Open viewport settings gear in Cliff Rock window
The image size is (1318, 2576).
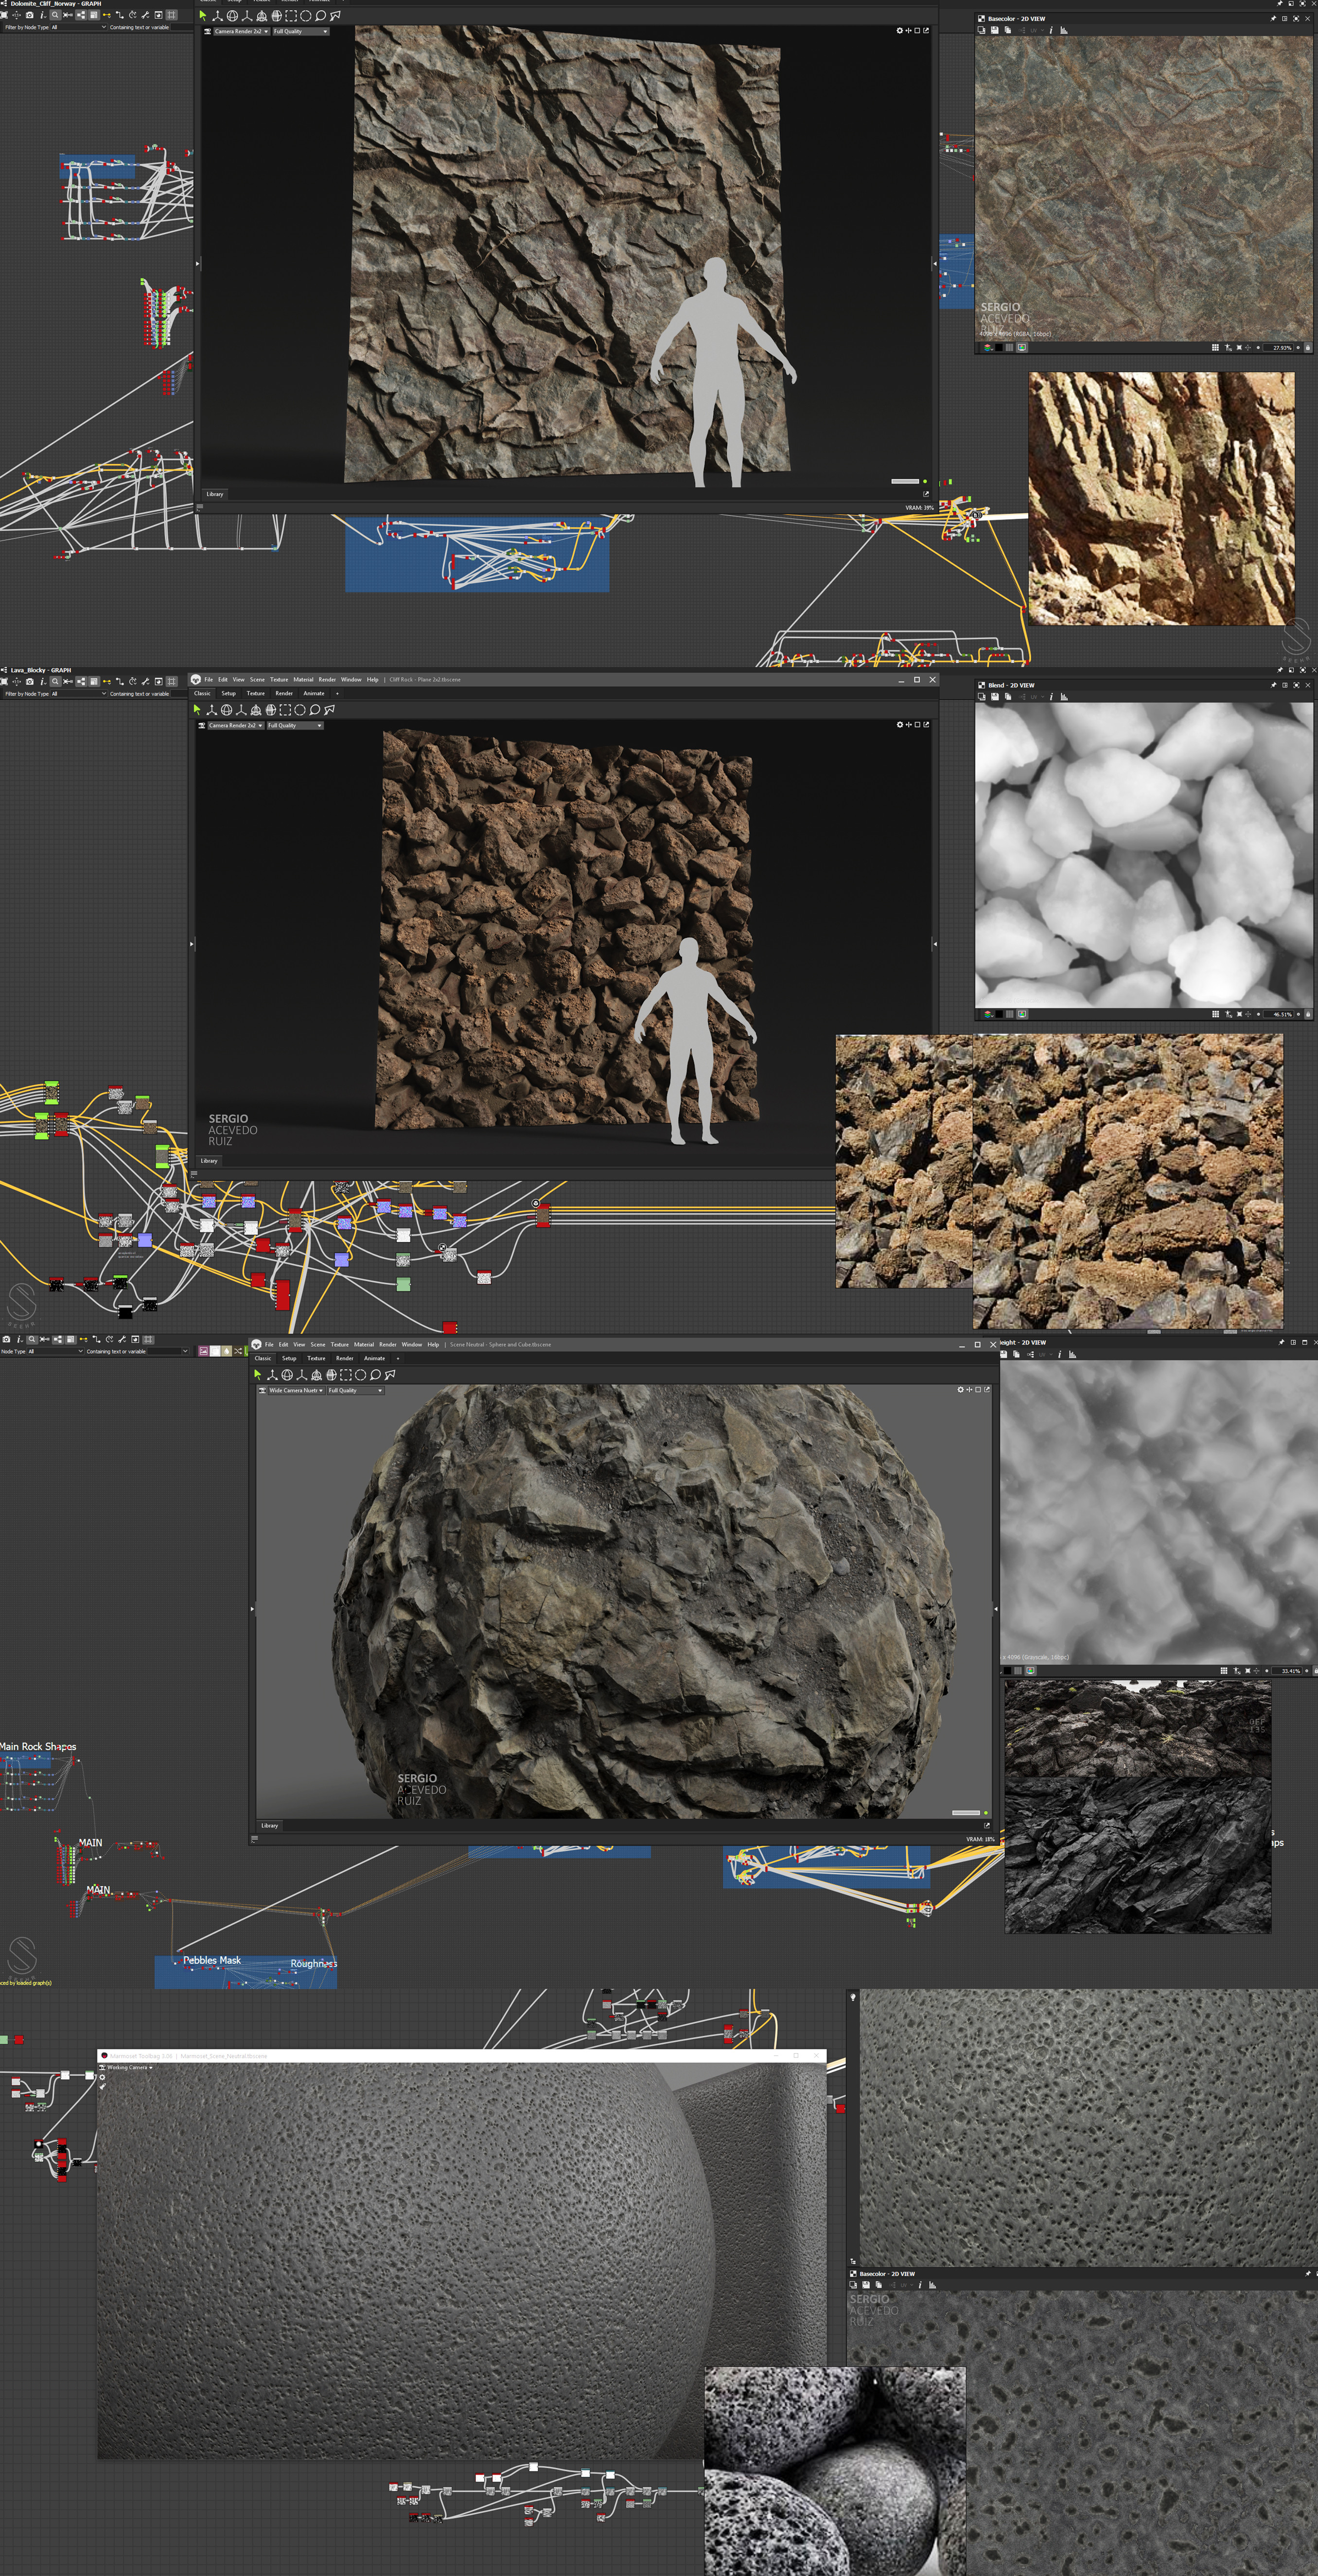click(899, 724)
